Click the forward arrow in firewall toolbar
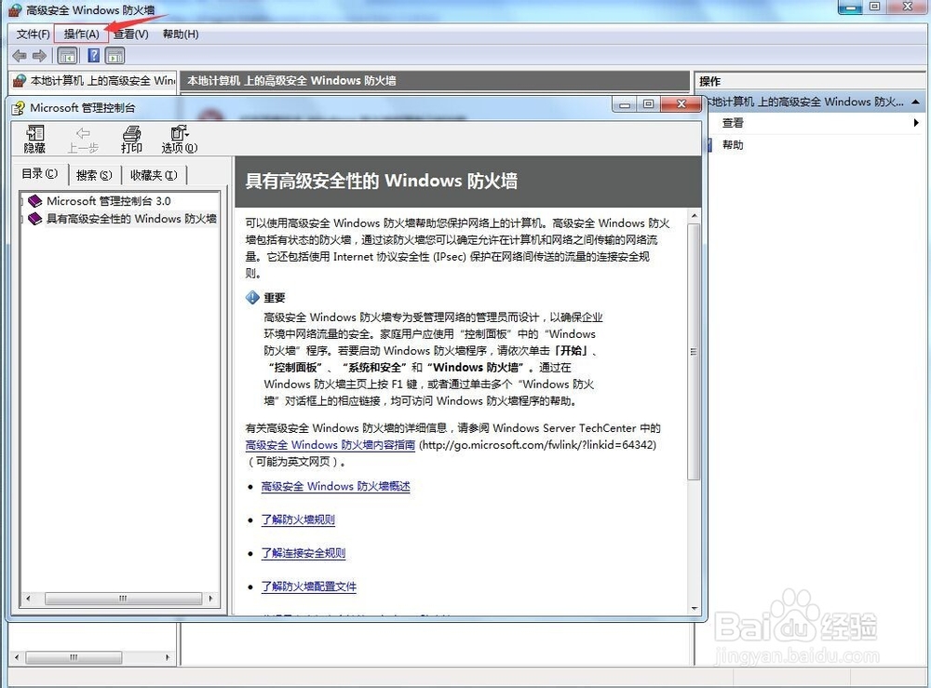The width and height of the screenshot is (931, 688). coord(40,56)
